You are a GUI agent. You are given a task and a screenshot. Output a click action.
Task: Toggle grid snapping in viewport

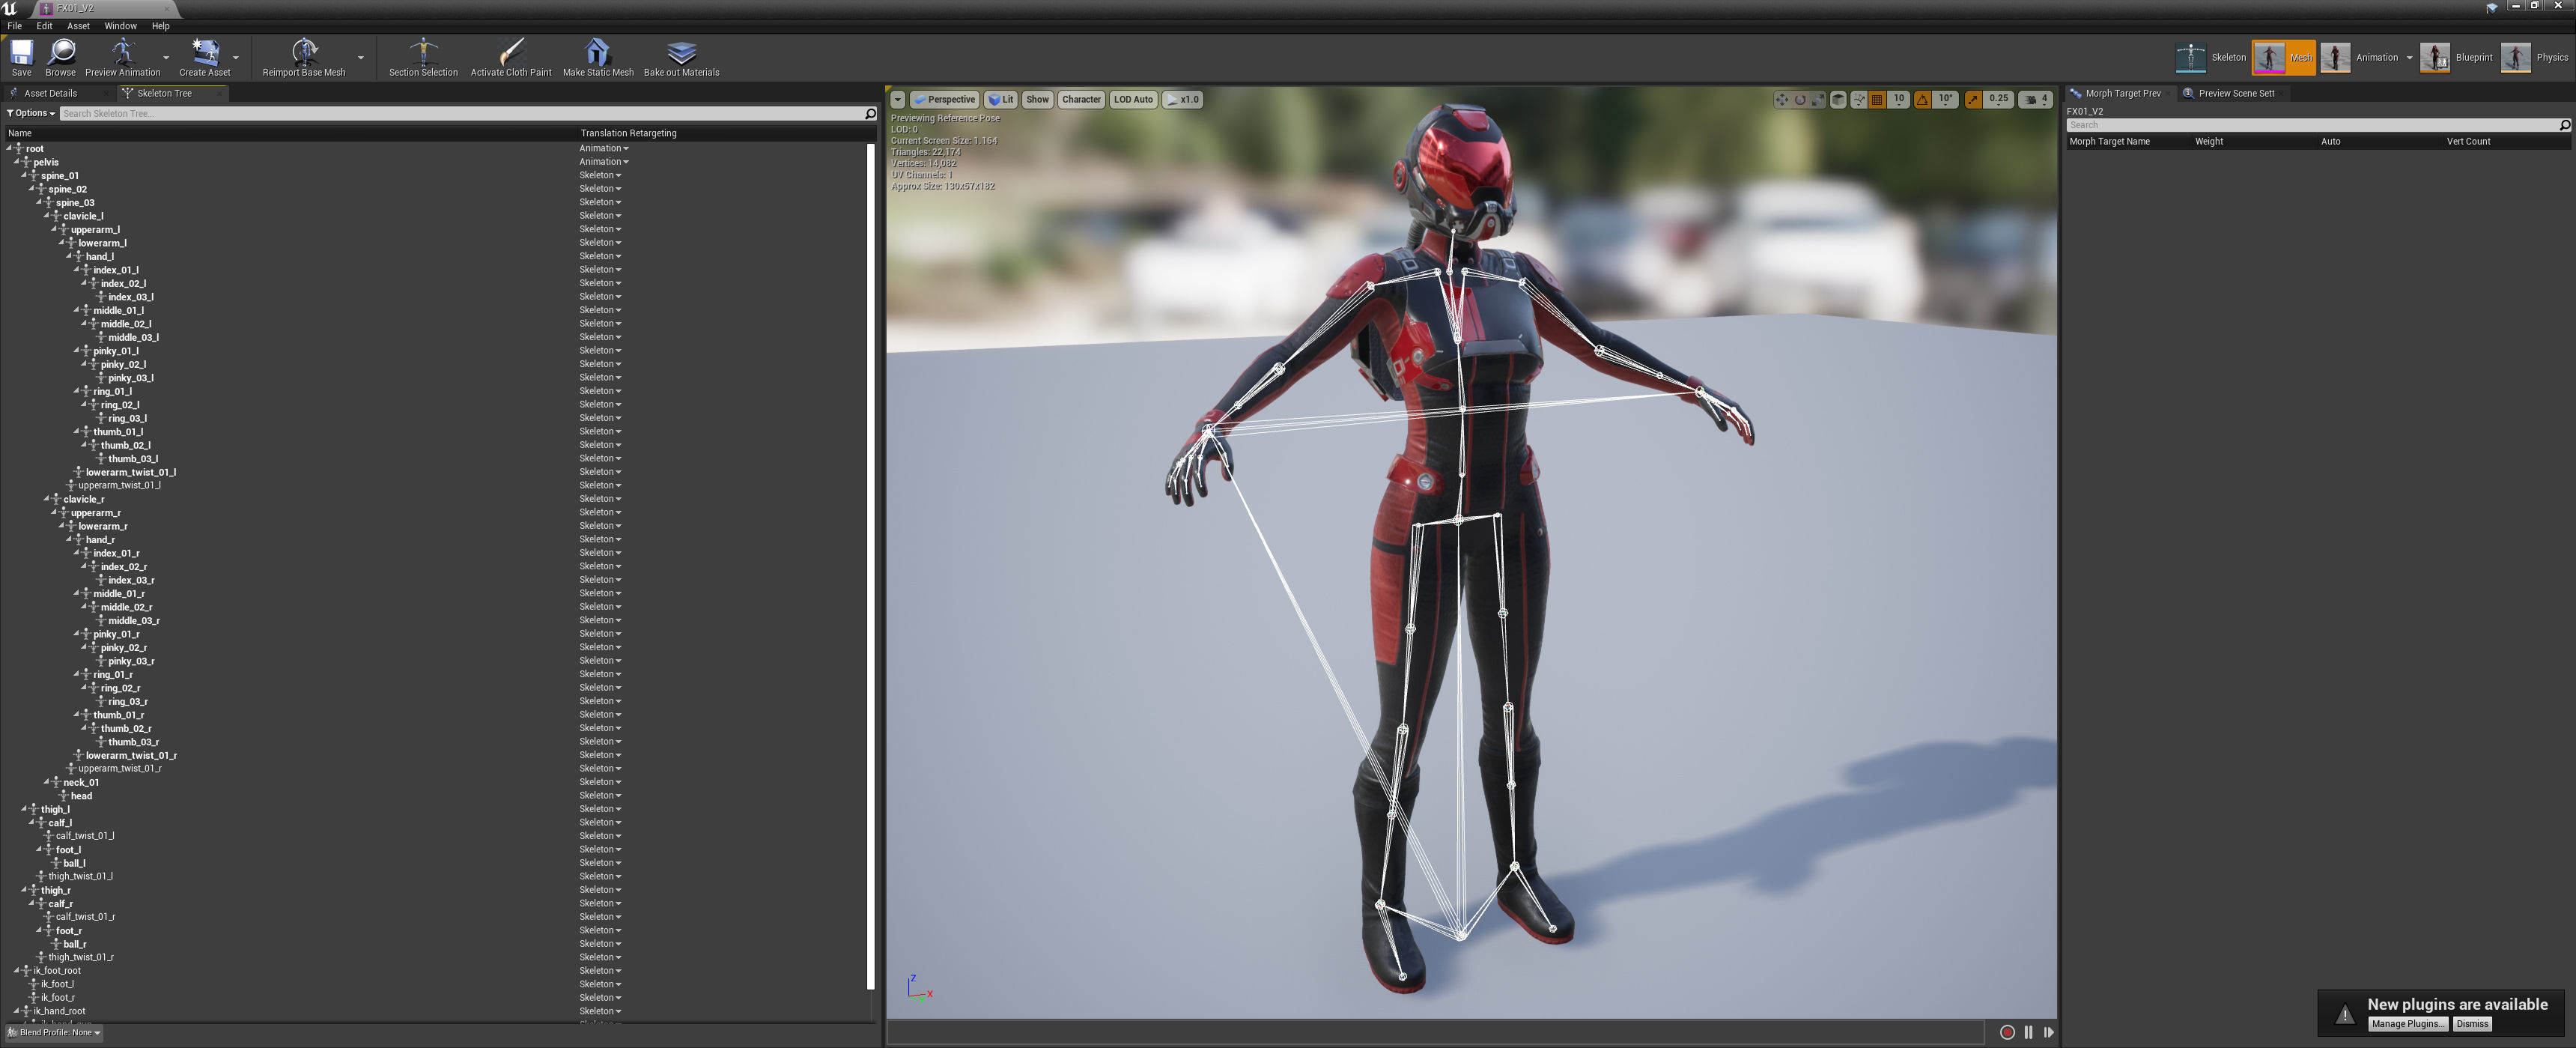[1877, 100]
